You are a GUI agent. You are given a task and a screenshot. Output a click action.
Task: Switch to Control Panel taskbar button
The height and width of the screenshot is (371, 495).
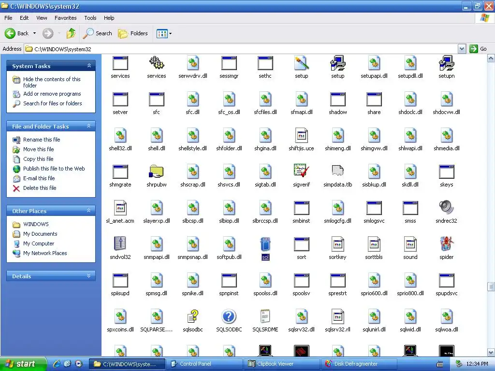(205, 364)
